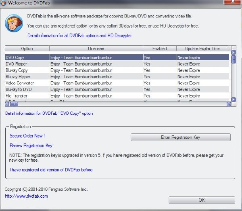
Task: Sort by the Enabled column header
Action: (160, 49)
